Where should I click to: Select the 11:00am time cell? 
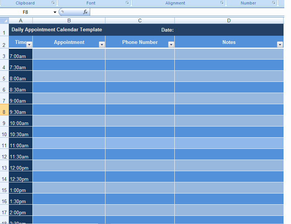pos(21,143)
